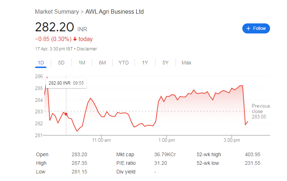Screen dimensions: 287x181
Task: Select the YTD range tab
Action: [124, 63]
